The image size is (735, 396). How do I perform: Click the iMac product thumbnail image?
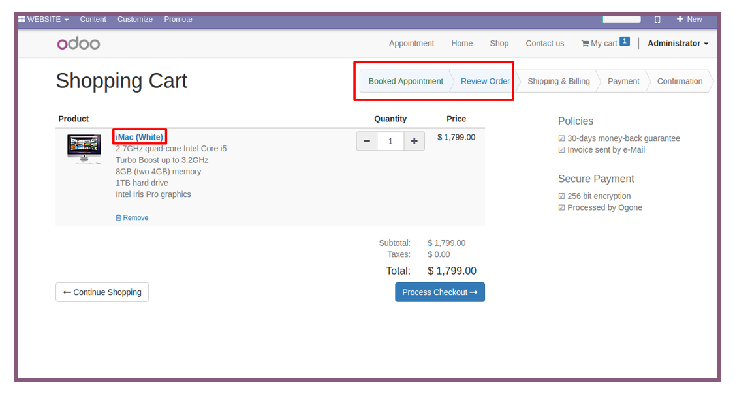(84, 149)
